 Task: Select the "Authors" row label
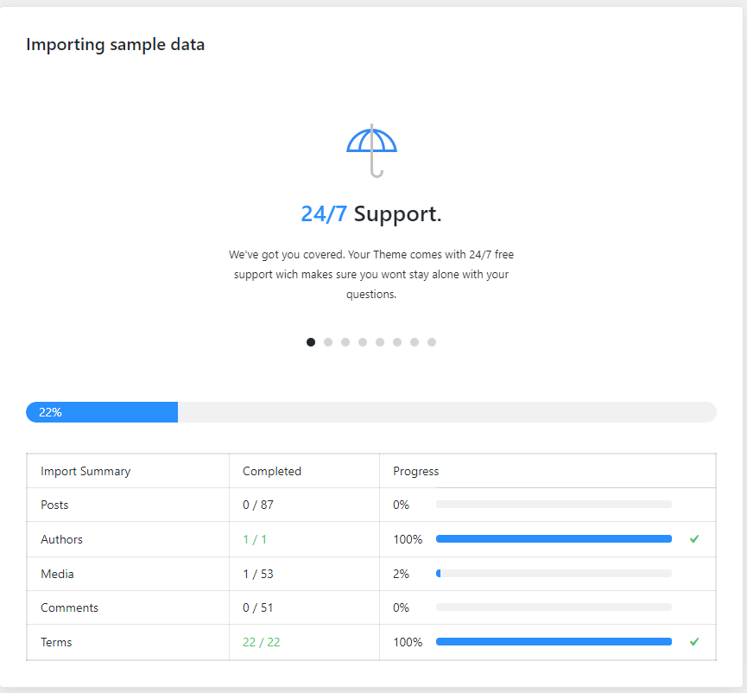coord(62,539)
